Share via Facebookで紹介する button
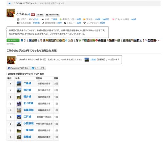 tap(18, 68)
